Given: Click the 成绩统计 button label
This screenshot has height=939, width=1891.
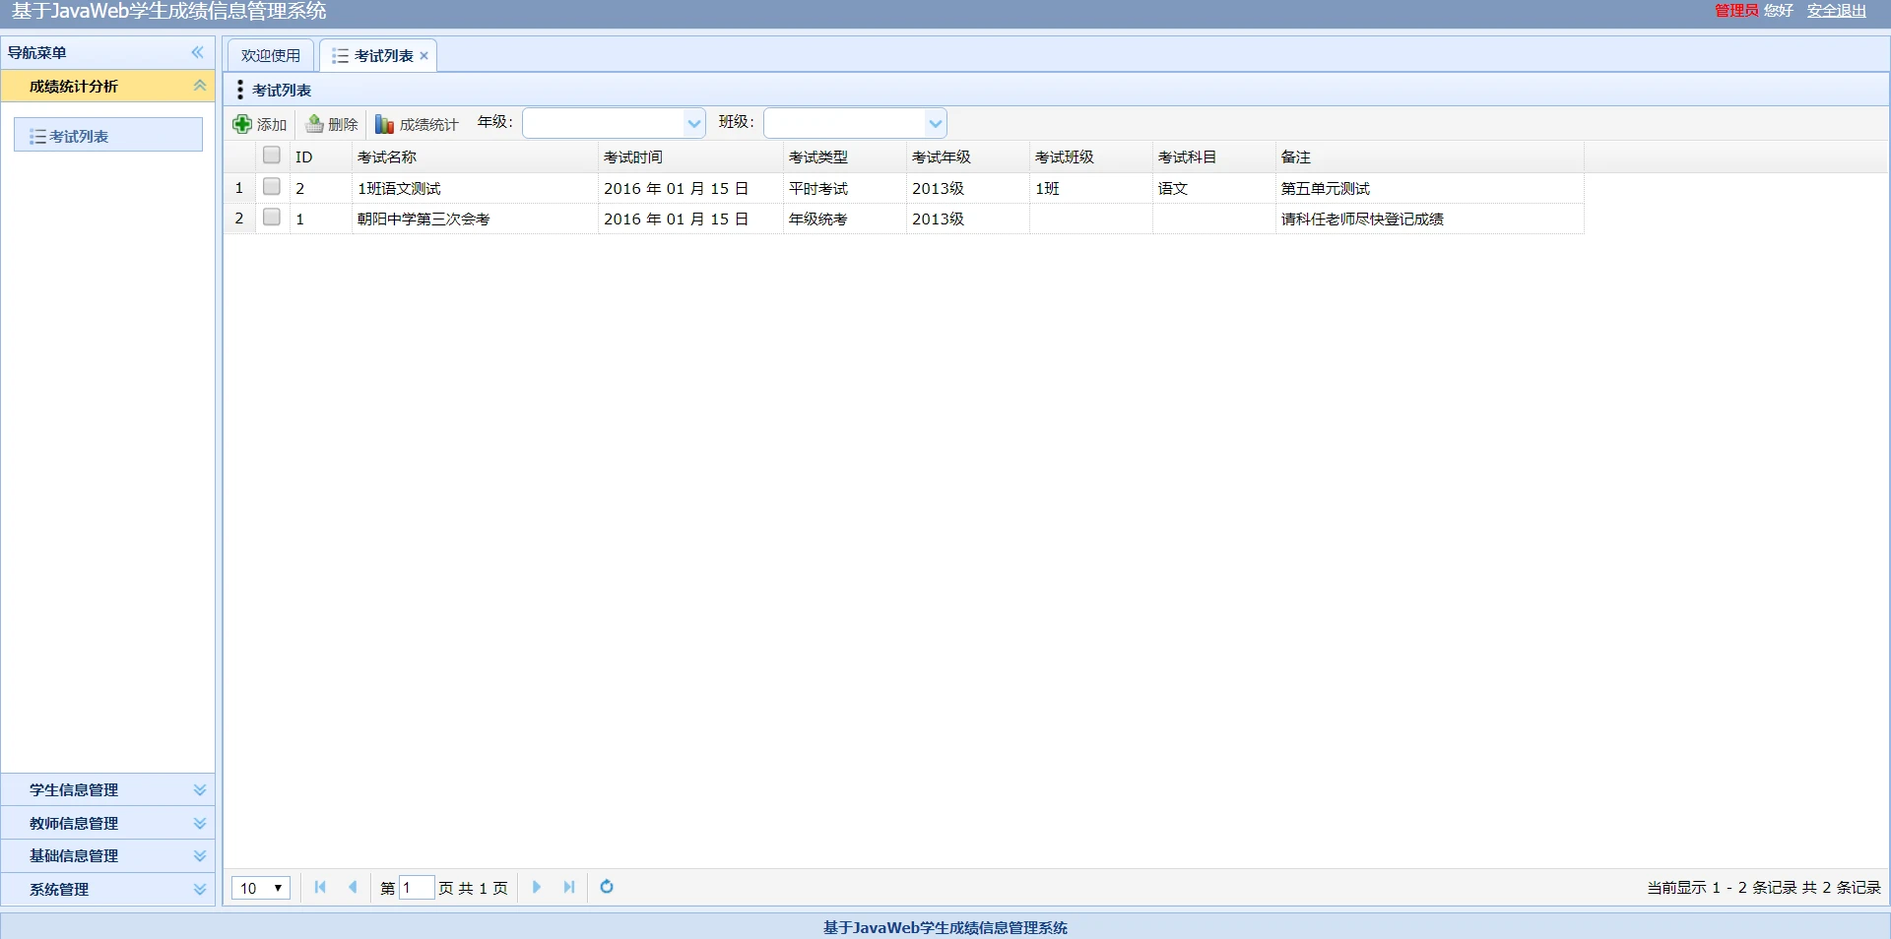Looking at the screenshot, I should [x=428, y=124].
